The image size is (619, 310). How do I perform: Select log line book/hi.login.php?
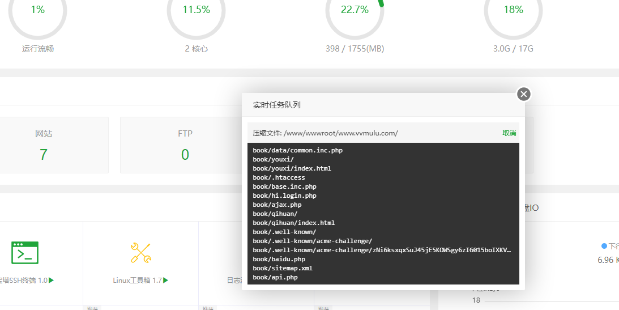click(285, 196)
